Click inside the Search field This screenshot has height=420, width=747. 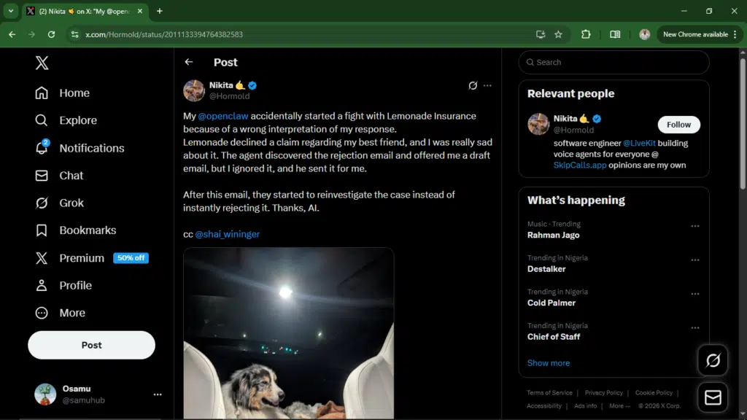(613, 63)
